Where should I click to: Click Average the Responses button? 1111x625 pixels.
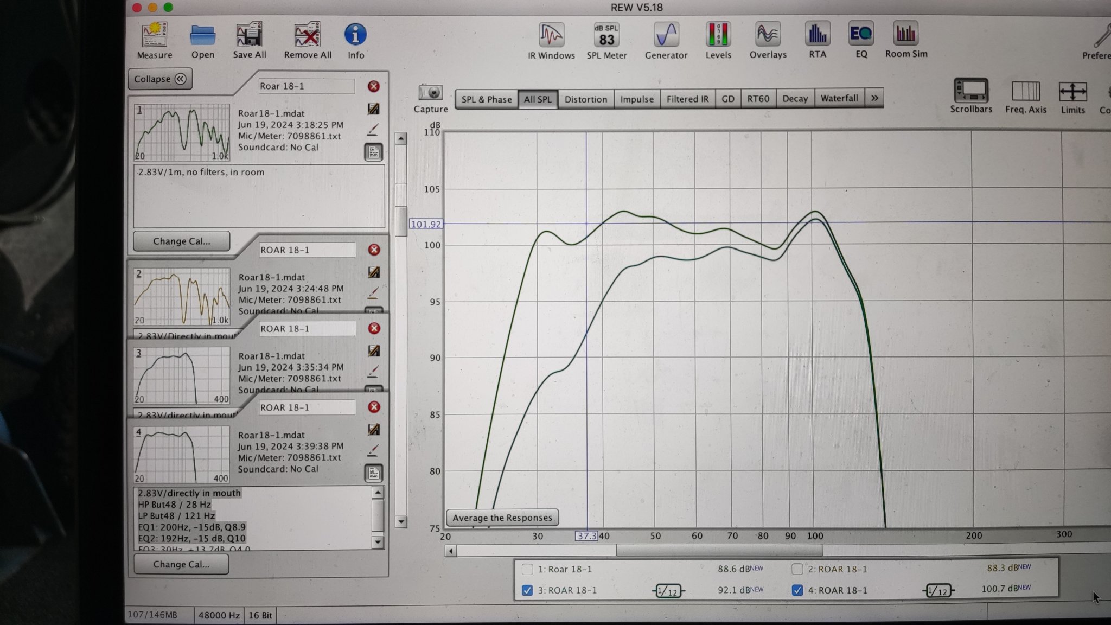tap(502, 518)
